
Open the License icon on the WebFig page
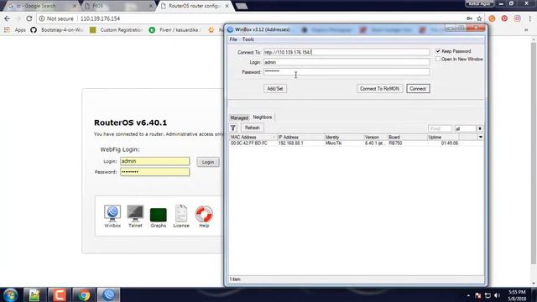[181, 216]
